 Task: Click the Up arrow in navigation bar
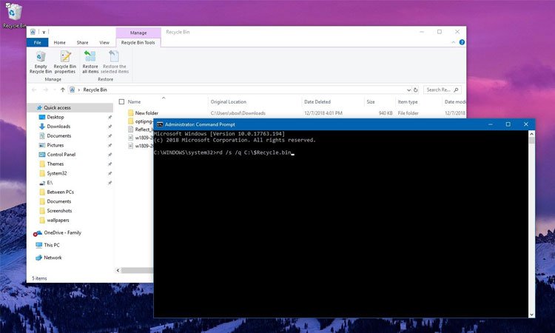coord(63,90)
